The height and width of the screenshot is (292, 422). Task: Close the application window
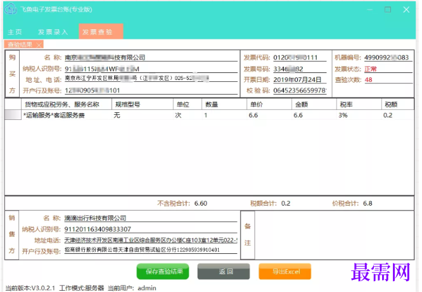tap(406, 10)
